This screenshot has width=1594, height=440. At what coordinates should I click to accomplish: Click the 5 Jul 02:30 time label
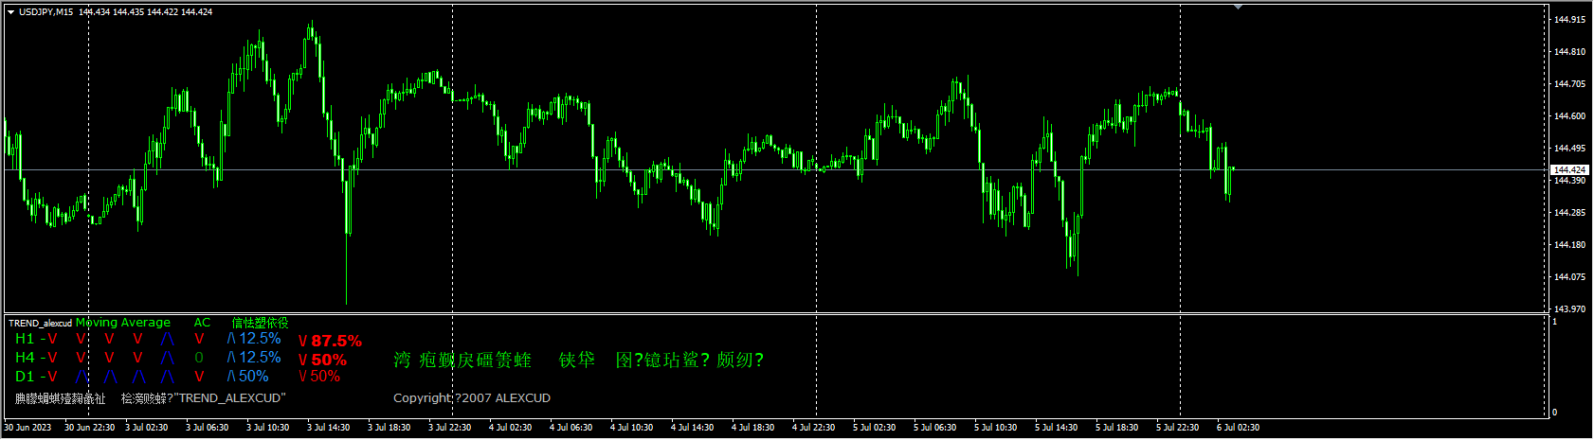[x=874, y=428]
